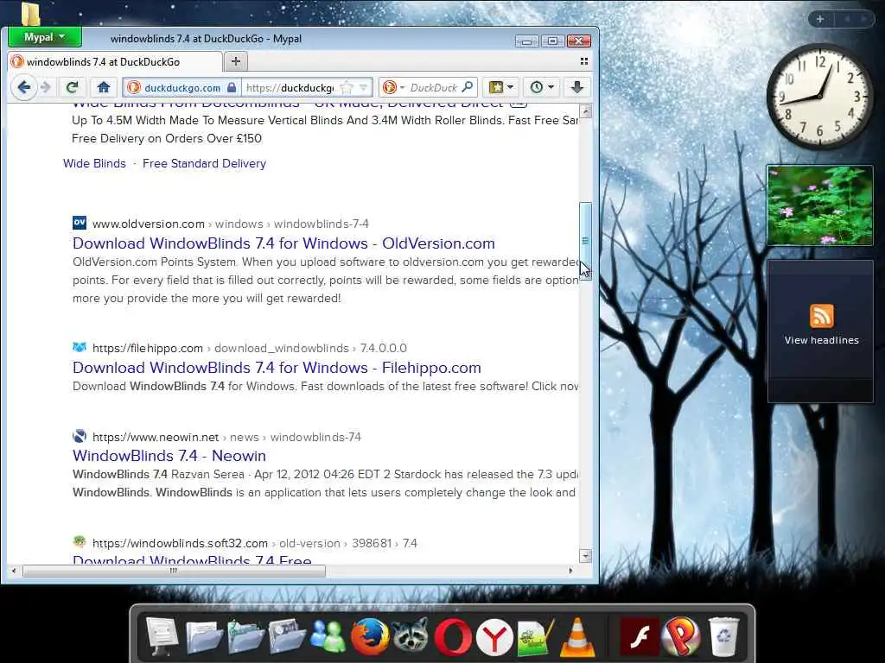Click DuckDuckGo site identity icon in address bar
The height and width of the screenshot is (663, 885).
point(134,87)
